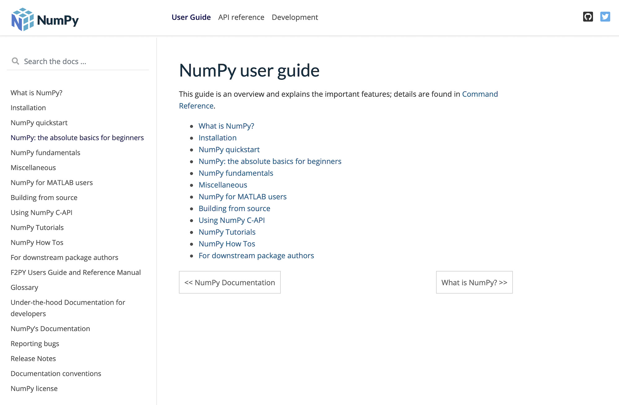
Task: Open the Development top menu item
Action: [x=295, y=17]
